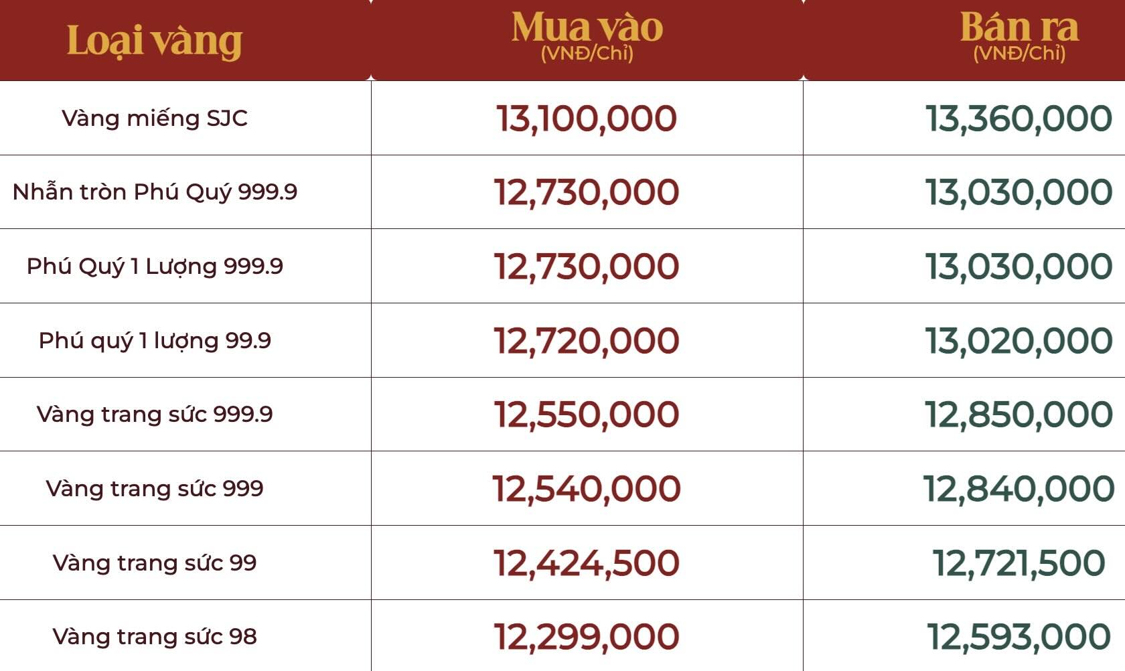Select 'Vàng trang sức 99' label

[155, 563]
